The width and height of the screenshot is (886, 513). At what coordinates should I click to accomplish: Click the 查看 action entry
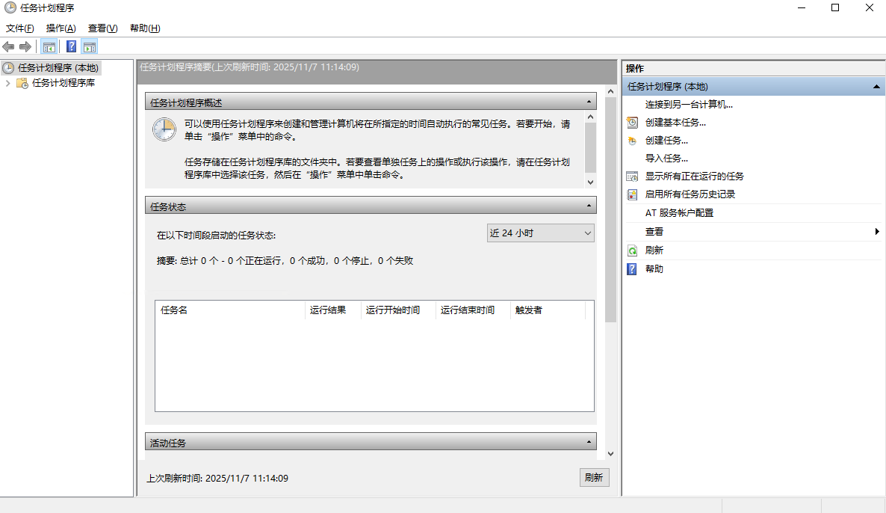[654, 232]
